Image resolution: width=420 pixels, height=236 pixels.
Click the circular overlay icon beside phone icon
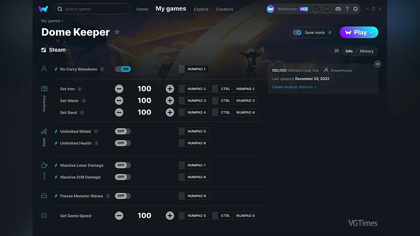coord(327,9)
